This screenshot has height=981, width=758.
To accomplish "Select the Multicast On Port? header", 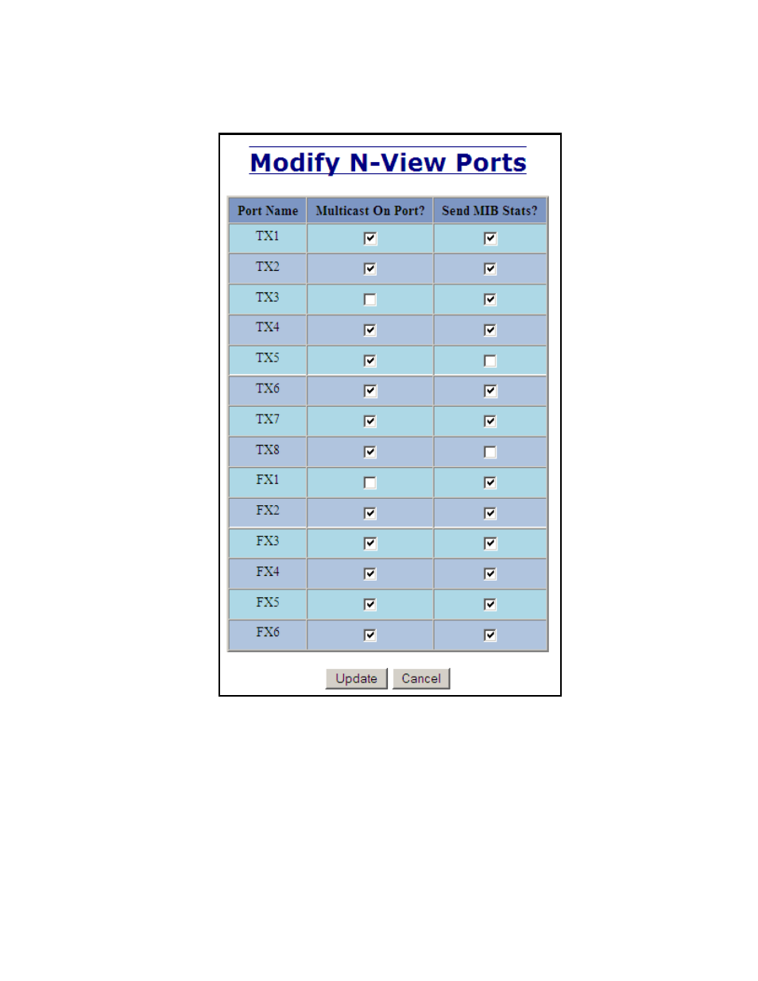I will pyautogui.click(x=370, y=210).
